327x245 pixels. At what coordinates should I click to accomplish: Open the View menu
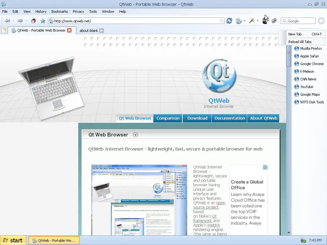(x=27, y=11)
